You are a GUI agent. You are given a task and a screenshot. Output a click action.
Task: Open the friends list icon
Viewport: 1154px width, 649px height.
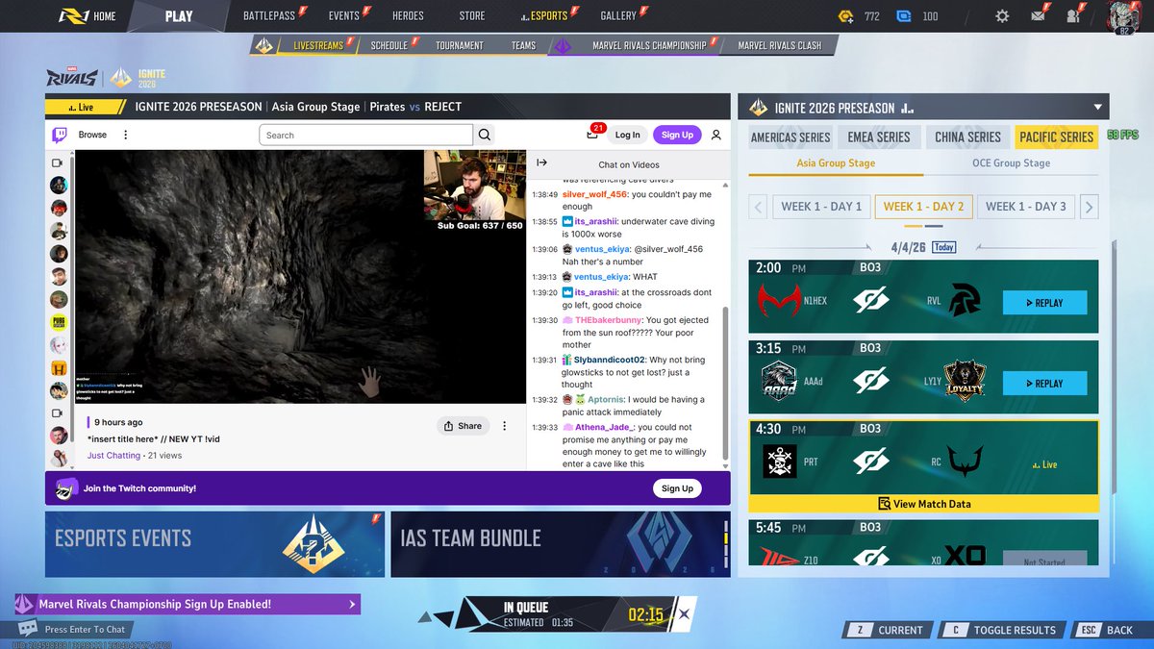(x=1074, y=15)
